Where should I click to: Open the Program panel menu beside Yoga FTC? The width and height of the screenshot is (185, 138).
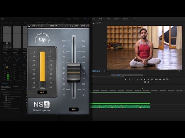click(103, 23)
